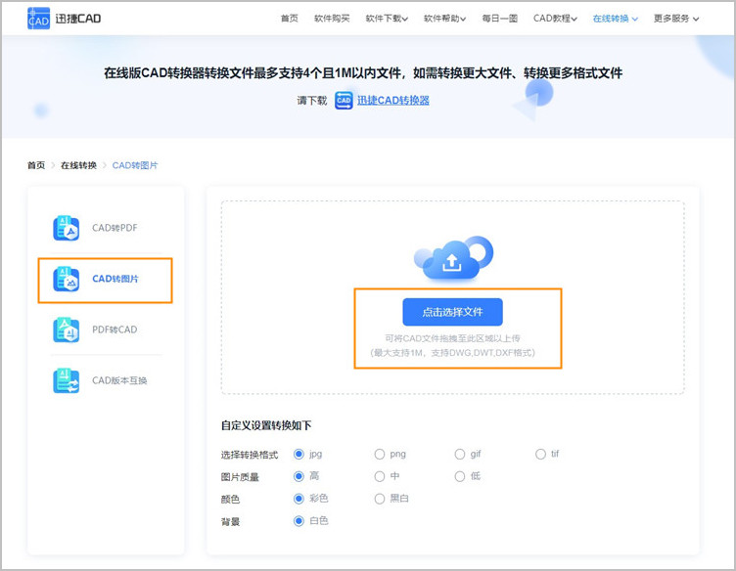736x571 pixels.
Task: Click the 迅捷CAD brand name text
Action: [78, 19]
